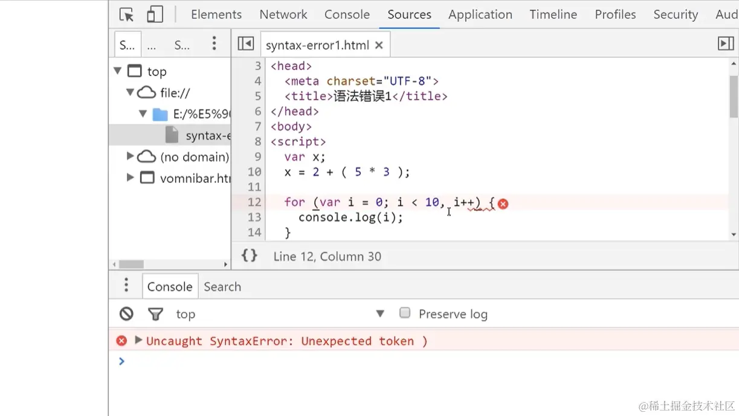The width and height of the screenshot is (739, 416).
Task: Click the red error icon on line 12
Action: coord(503,203)
